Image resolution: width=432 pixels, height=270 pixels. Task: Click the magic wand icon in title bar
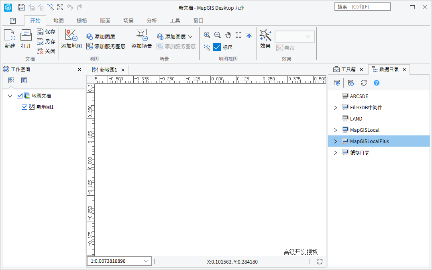(x=51, y=7)
